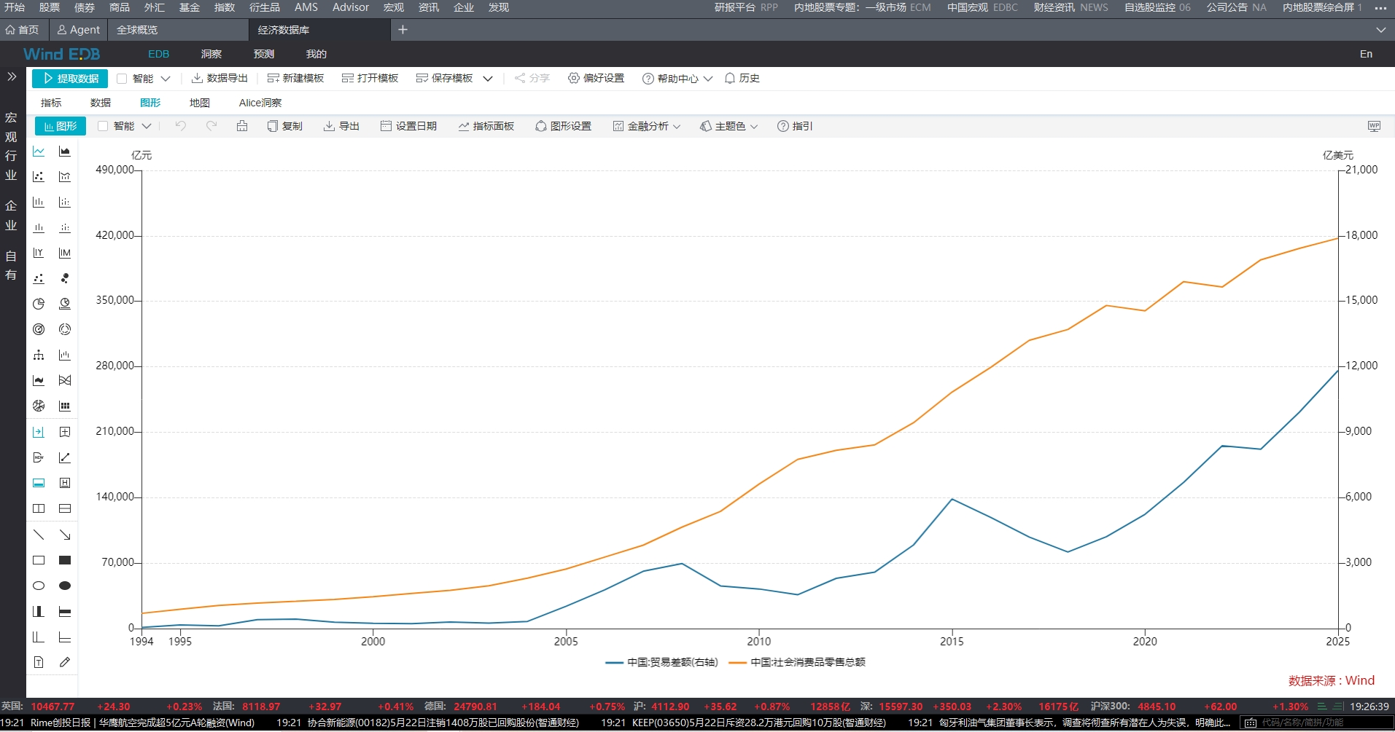Select the hollow ellipse shape tool
Screen dimensions: 1395x732
pos(39,586)
